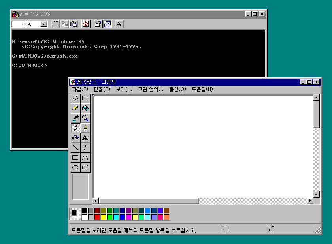332x244 pixels.
Task: Click the horizontal scrollbar left arrow in Paint
Action: [96, 201]
